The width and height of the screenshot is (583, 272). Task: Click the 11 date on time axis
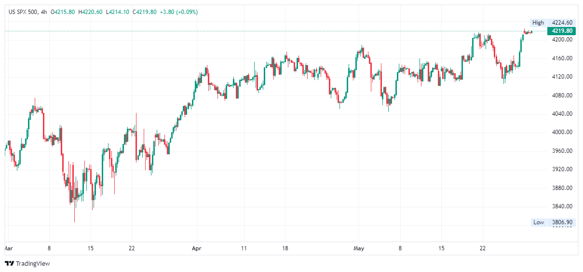244,248
